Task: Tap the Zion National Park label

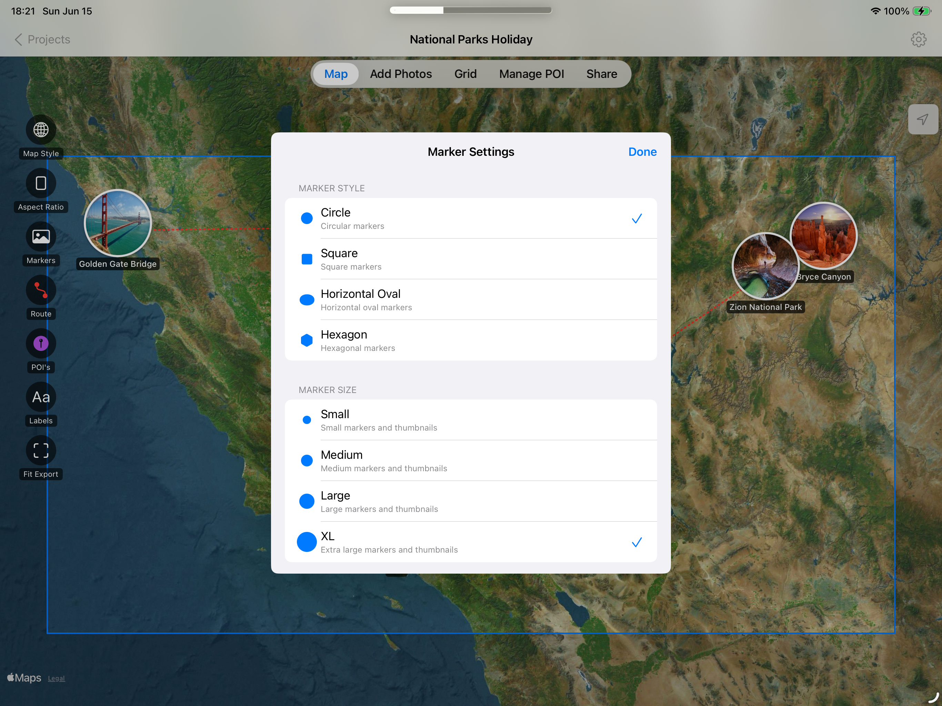Action: (x=765, y=307)
